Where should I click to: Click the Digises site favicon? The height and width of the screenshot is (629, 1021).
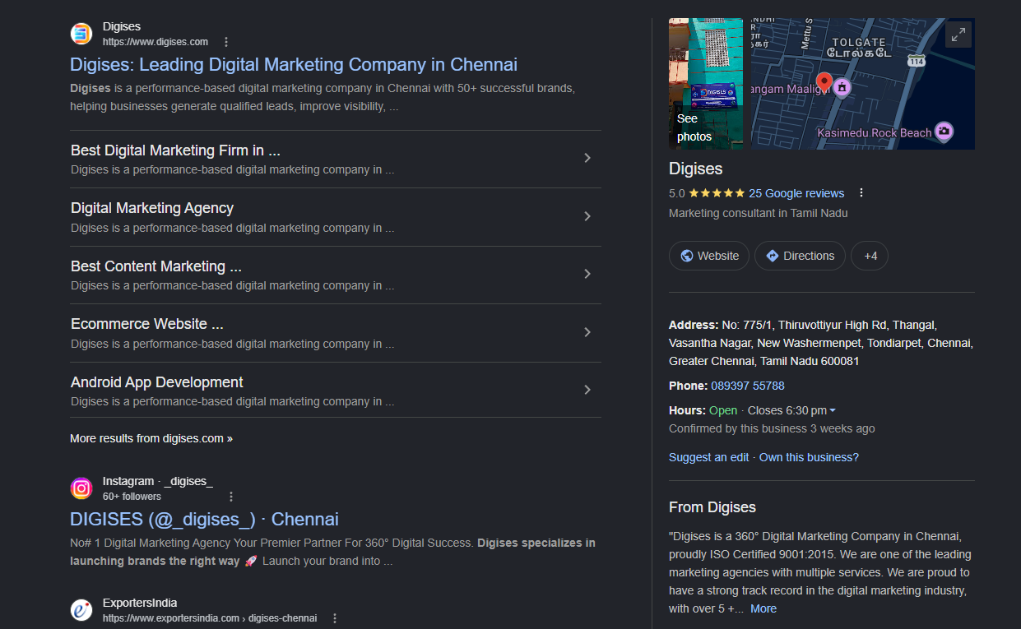[x=81, y=34]
